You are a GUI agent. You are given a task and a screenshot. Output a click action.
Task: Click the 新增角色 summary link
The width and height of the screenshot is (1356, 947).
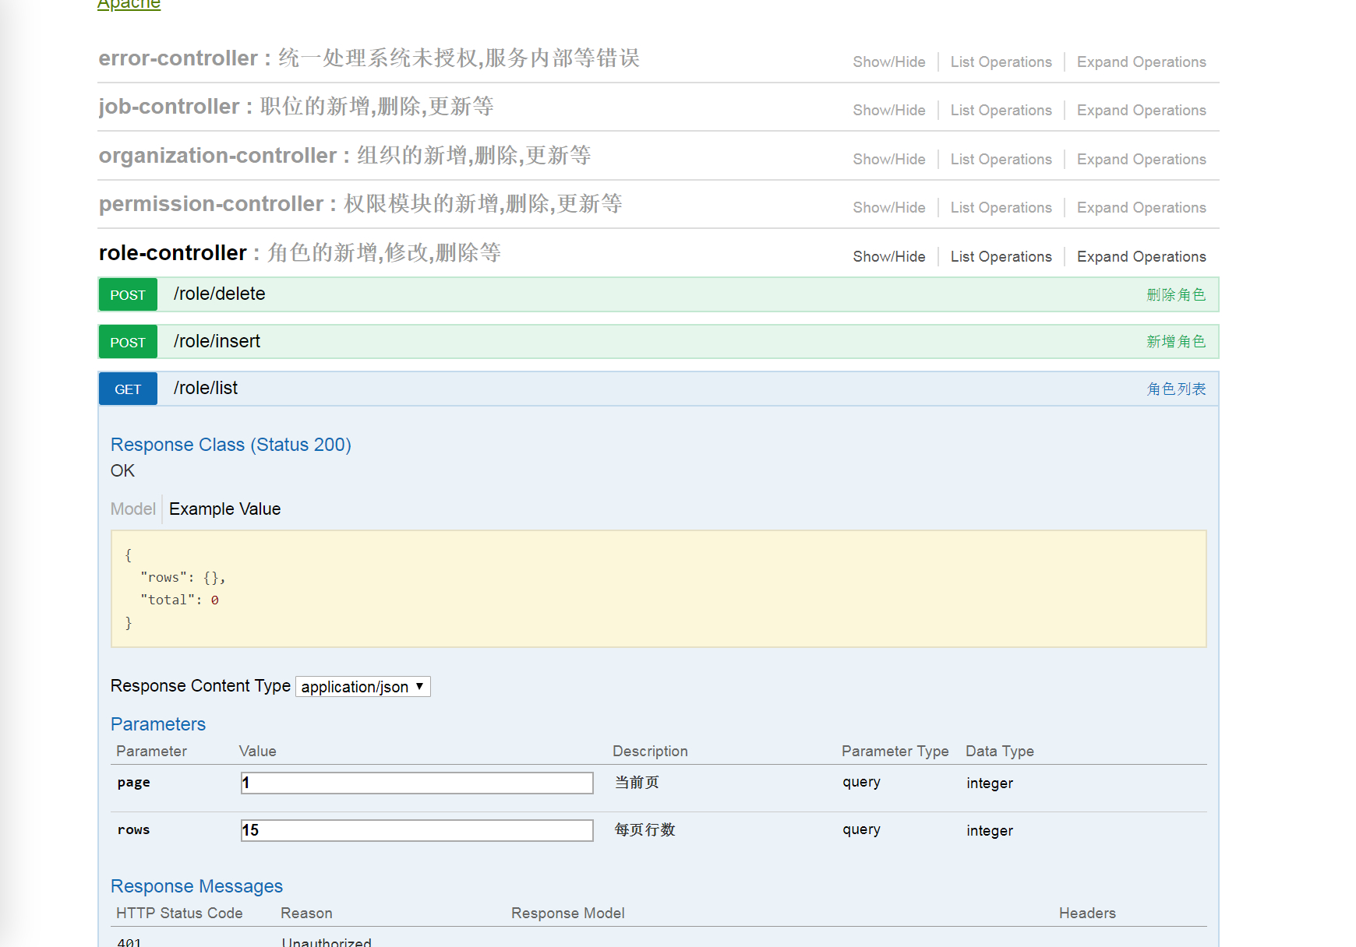pos(1176,342)
